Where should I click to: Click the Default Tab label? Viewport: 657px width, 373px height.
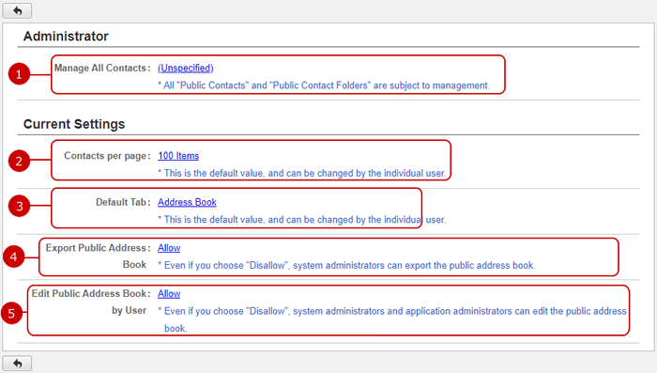tap(123, 202)
